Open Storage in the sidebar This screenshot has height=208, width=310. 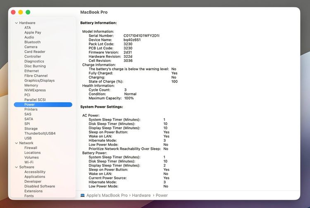coord(31,129)
